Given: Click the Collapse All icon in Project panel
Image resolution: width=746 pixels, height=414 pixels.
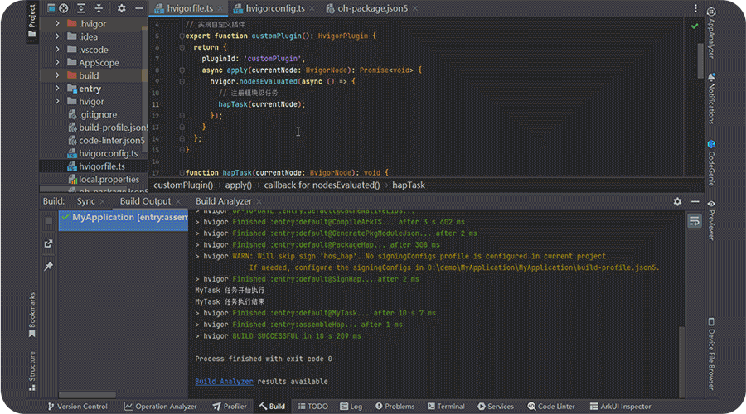Looking at the screenshot, I should [97, 8].
